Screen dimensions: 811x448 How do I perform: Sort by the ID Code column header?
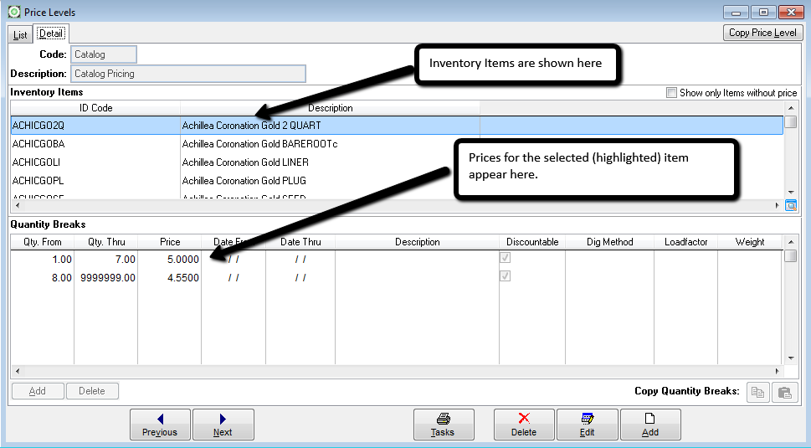95,108
